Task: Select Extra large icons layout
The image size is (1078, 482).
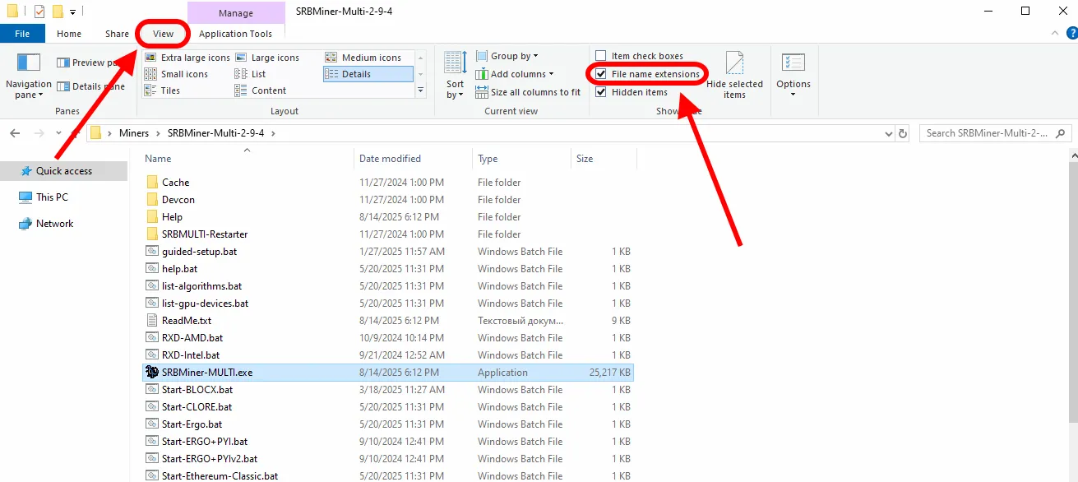Action: click(187, 58)
